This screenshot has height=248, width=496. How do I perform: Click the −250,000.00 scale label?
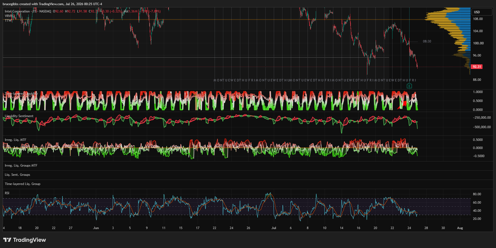coord(482,118)
